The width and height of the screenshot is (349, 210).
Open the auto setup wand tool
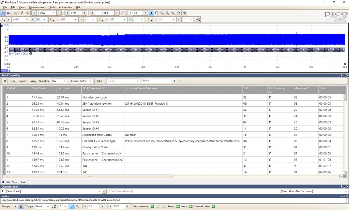click(21, 13)
